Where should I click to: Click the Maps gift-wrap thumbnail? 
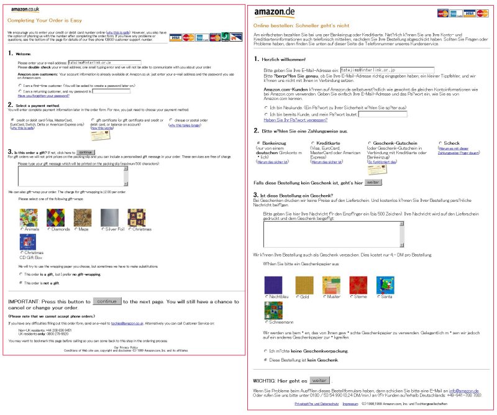pyautogui.click(x=83, y=217)
